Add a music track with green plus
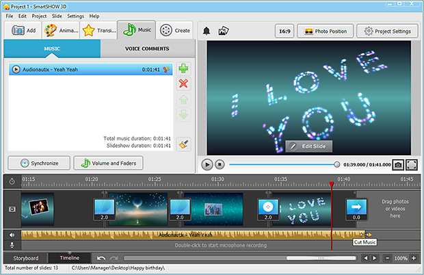The height and width of the screenshot is (275, 424). 183,68
